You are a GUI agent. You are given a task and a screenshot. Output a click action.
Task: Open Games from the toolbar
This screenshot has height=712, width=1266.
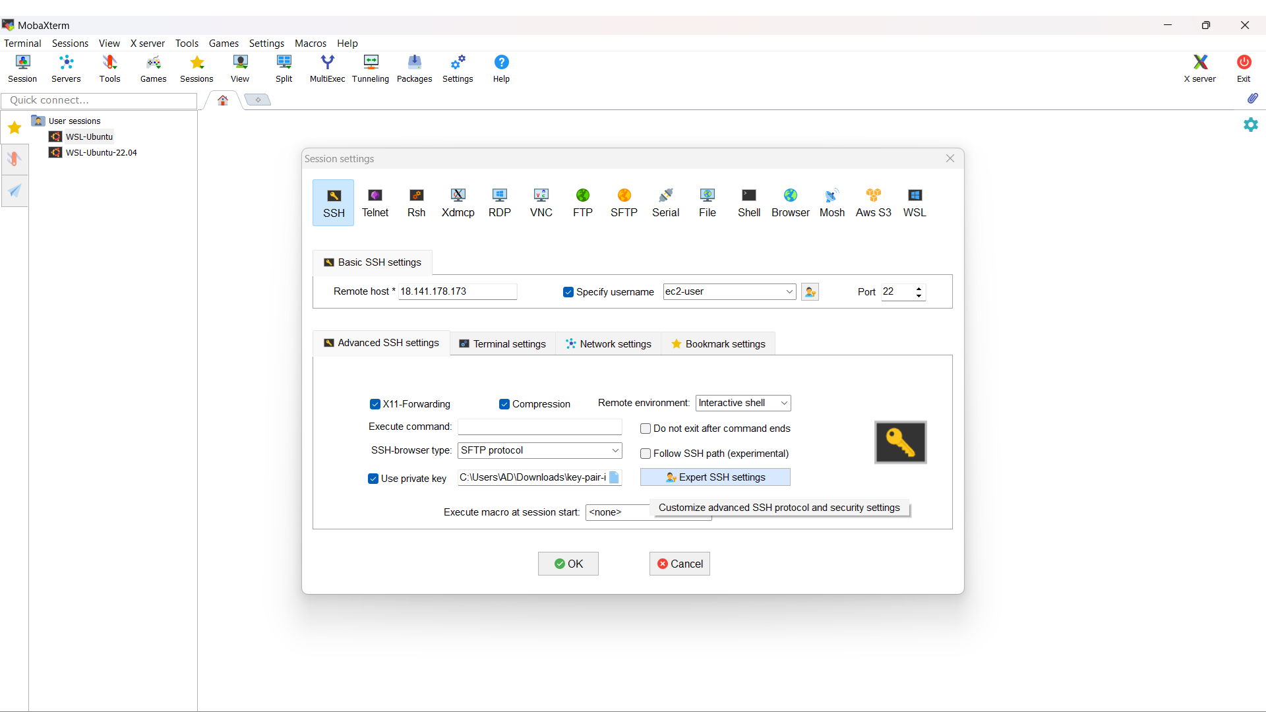click(153, 69)
